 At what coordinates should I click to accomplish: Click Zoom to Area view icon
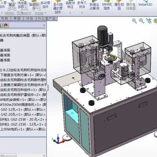point(141,21)
